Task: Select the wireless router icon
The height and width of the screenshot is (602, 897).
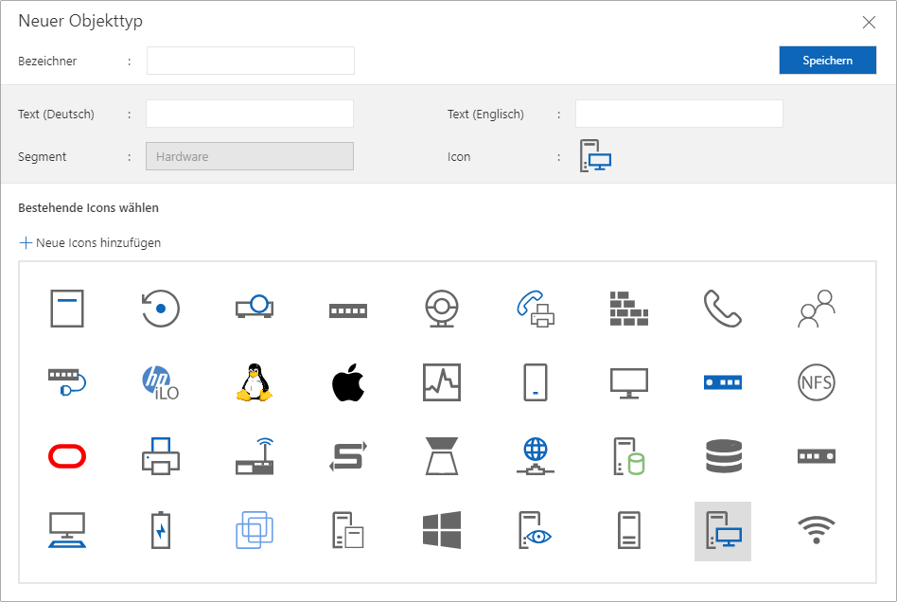Action: [x=254, y=456]
